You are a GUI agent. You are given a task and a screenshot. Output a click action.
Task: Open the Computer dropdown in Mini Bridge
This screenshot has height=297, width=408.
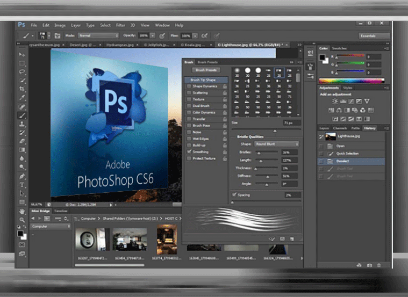click(51, 227)
